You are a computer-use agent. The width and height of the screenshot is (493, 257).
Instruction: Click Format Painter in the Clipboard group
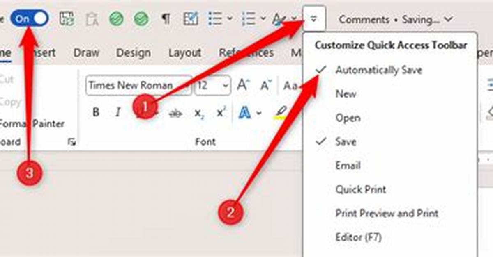(x=32, y=123)
